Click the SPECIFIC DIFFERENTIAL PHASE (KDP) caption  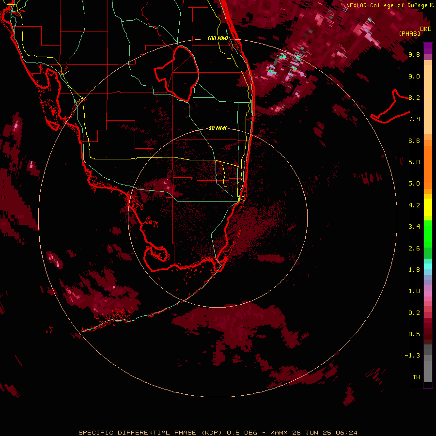(x=150, y=433)
